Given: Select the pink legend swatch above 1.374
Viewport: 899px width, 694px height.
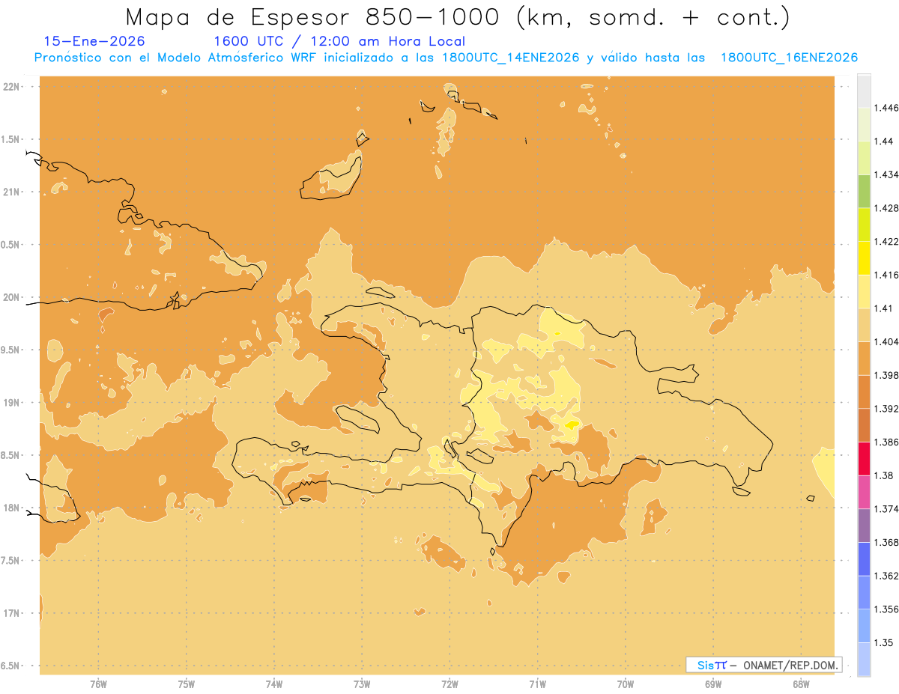Looking at the screenshot, I should [x=864, y=492].
